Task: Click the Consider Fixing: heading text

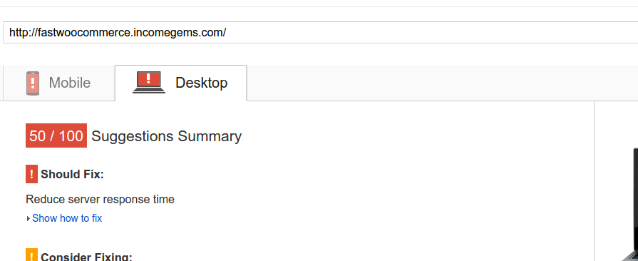Action: click(87, 257)
